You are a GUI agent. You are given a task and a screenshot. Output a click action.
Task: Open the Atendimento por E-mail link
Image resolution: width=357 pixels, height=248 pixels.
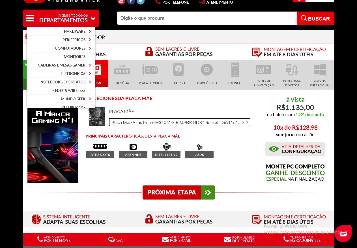(x=176, y=239)
